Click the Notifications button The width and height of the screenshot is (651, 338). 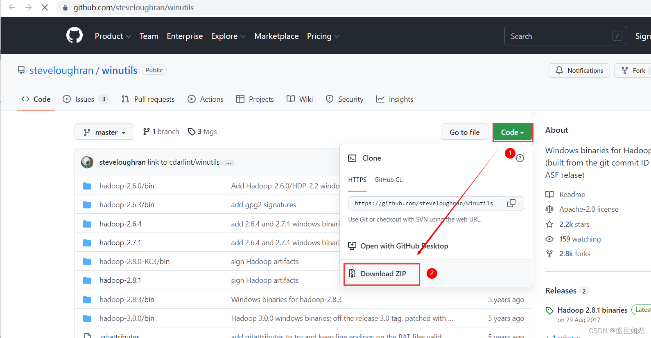(x=579, y=70)
